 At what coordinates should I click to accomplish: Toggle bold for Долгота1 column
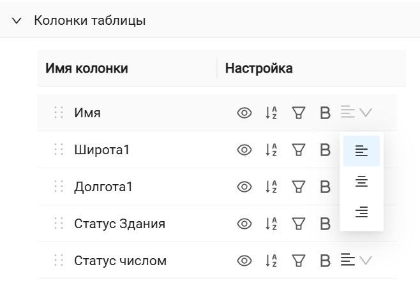click(x=325, y=187)
